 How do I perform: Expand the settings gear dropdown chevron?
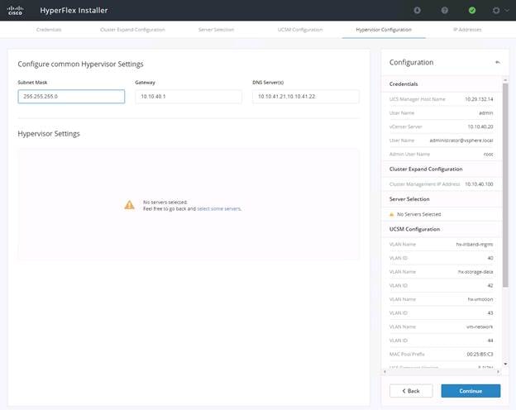[507, 11]
